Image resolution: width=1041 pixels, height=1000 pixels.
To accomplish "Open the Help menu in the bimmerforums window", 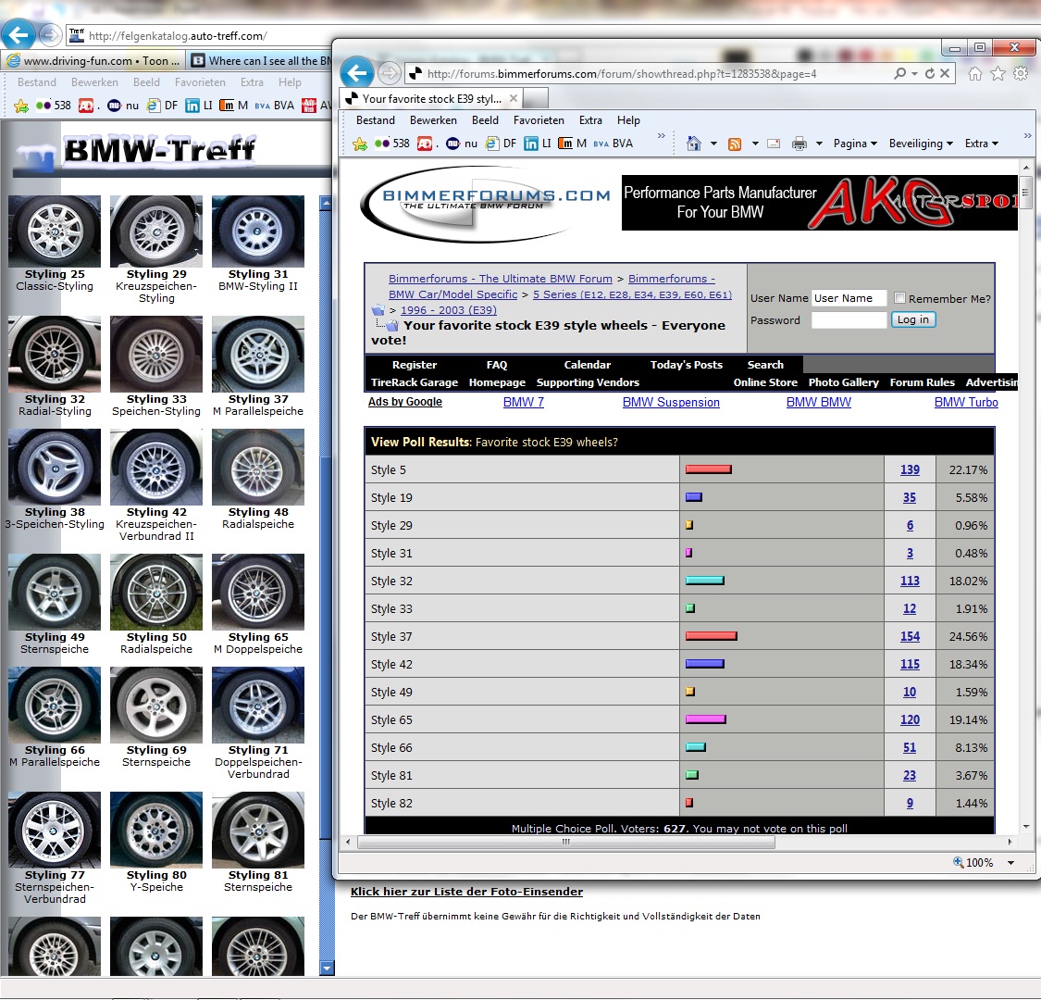I will [628, 120].
